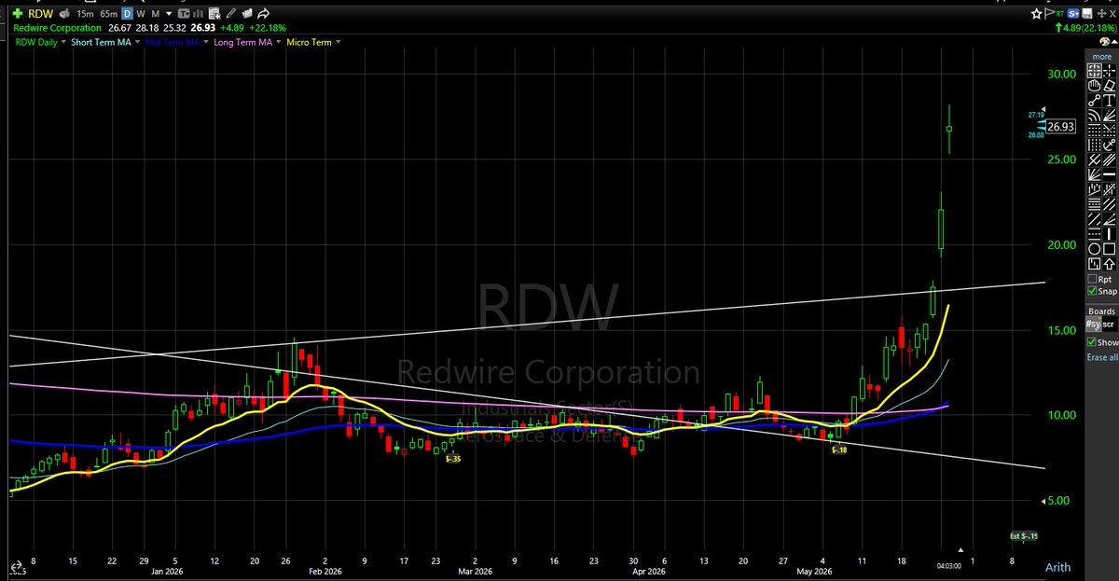This screenshot has height=581, width=1119.
Task: Select the scr board tab
Action: point(1109,324)
